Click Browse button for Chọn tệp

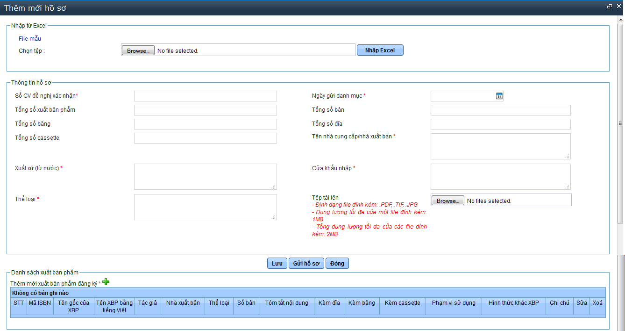click(138, 50)
